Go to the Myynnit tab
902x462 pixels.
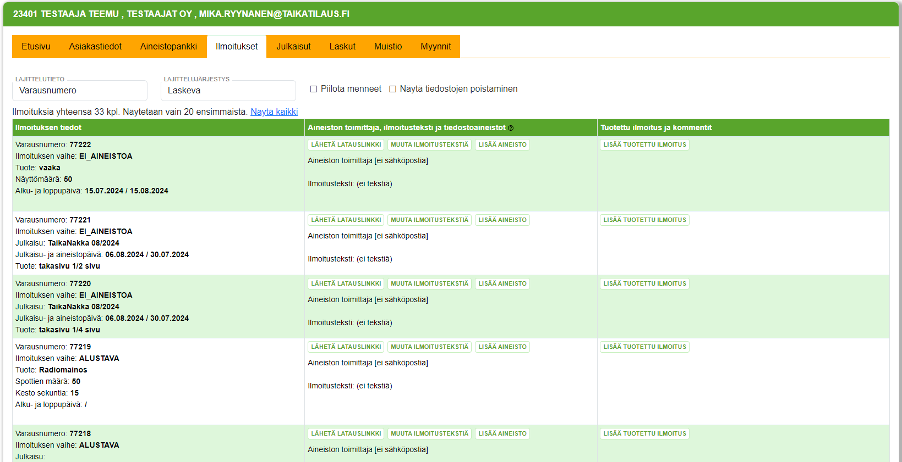(436, 47)
